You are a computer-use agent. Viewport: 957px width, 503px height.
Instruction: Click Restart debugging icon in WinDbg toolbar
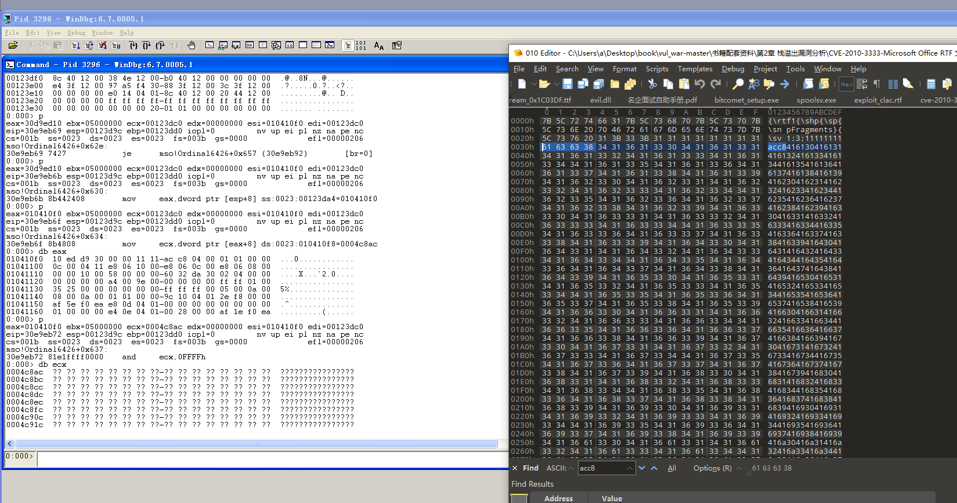pyautogui.click(x=89, y=45)
